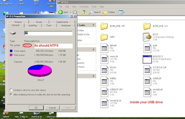Screen dimensions: 185x119
Task: Select the winsetup.lst file icon
Action: (x=104, y=103)
